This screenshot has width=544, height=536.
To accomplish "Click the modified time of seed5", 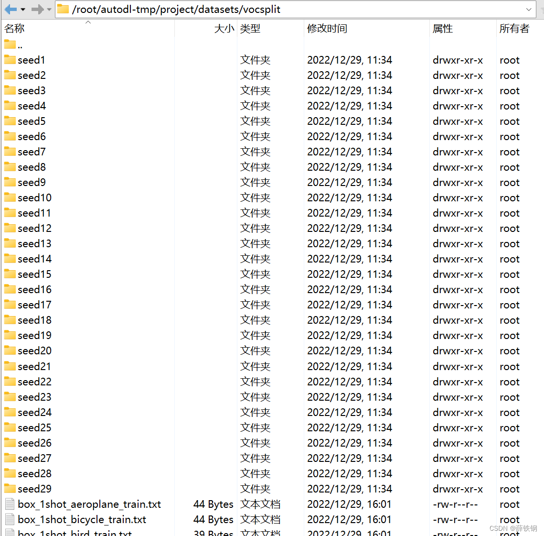I will click(x=349, y=121).
